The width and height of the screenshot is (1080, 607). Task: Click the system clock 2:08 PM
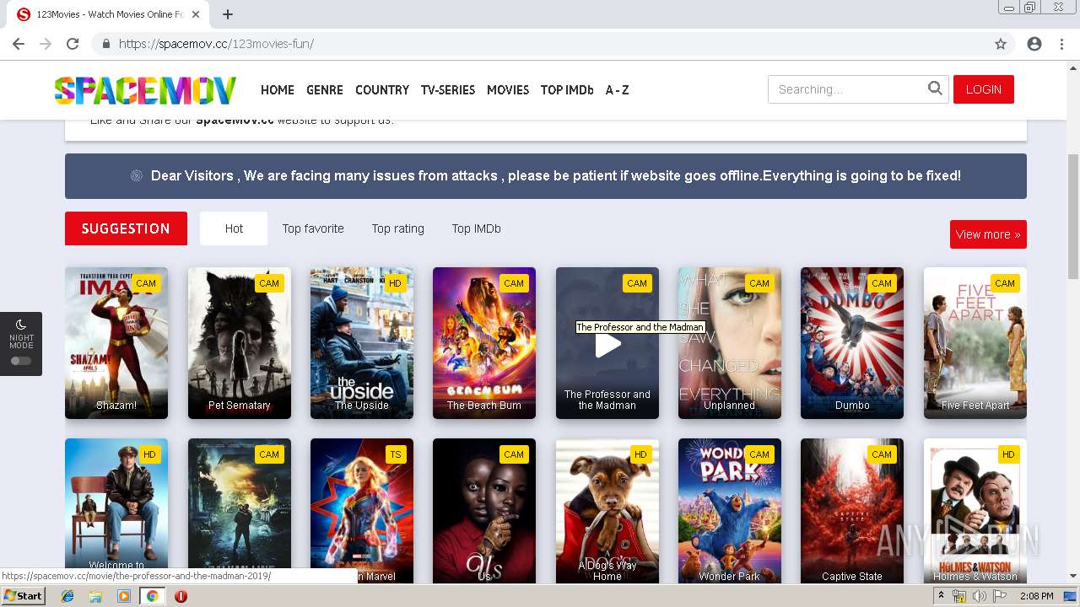[x=1036, y=596]
